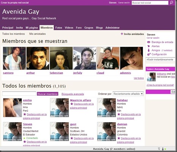177x152 pixels.
Task: Click the Cerrar sesión link under Steven in the sidebar
Action: click(153, 38)
